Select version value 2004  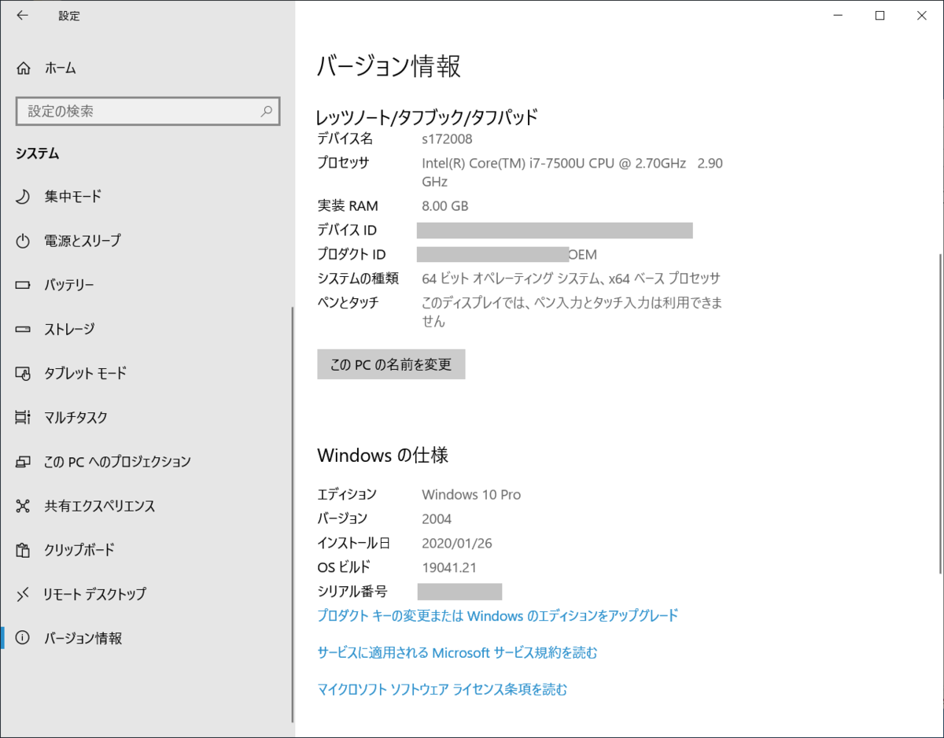pyautogui.click(x=437, y=519)
